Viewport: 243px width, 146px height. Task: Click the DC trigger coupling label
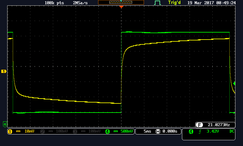pyautogui.click(x=232, y=131)
